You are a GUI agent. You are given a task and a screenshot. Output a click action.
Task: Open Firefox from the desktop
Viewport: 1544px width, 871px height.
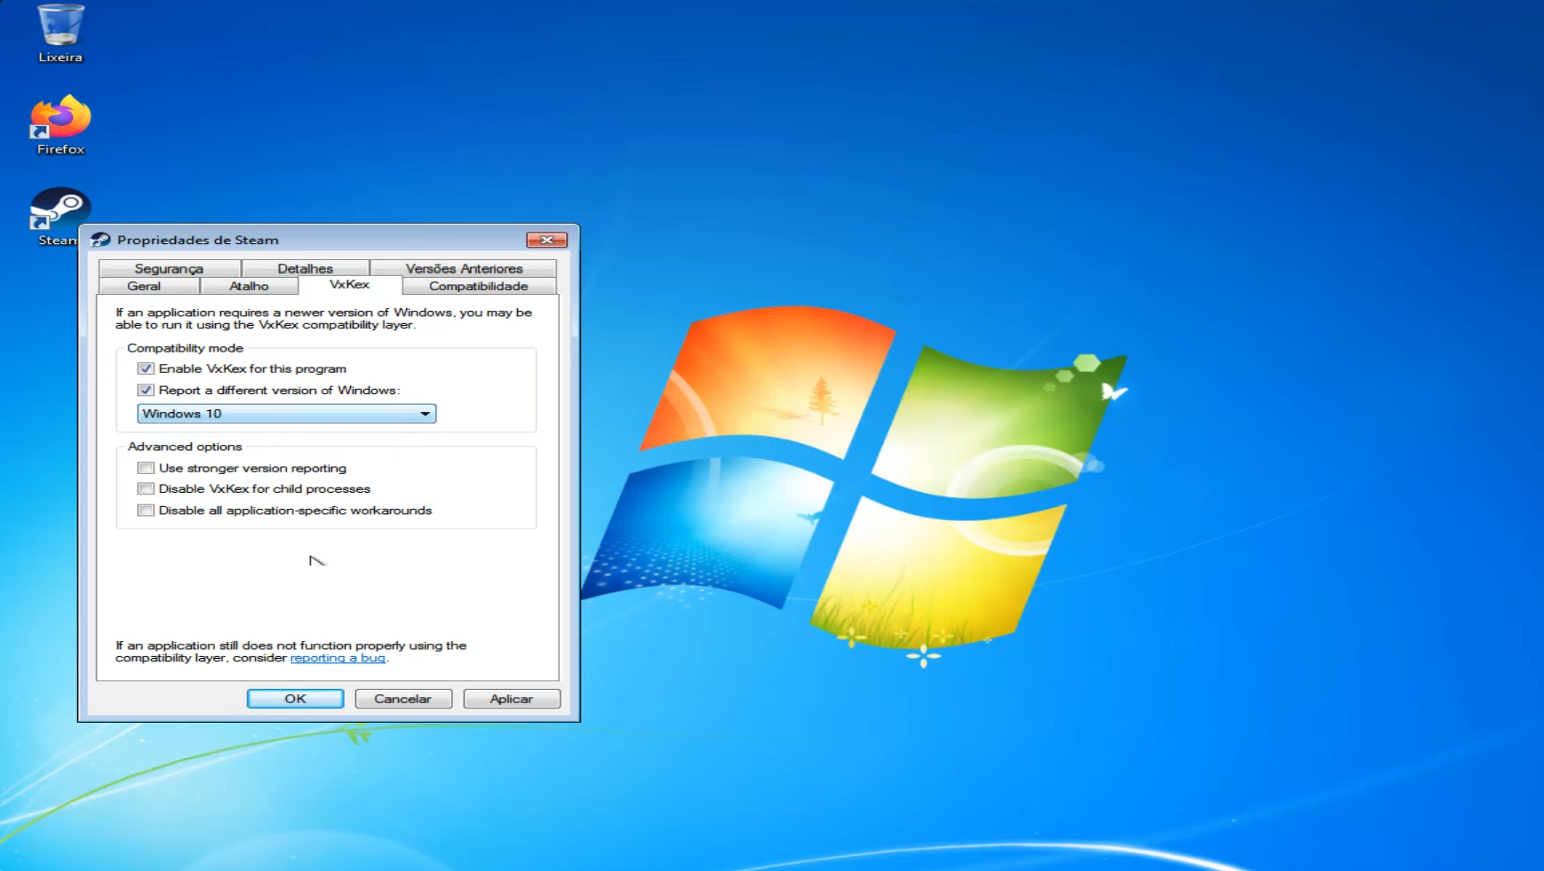(x=59, y=124)
